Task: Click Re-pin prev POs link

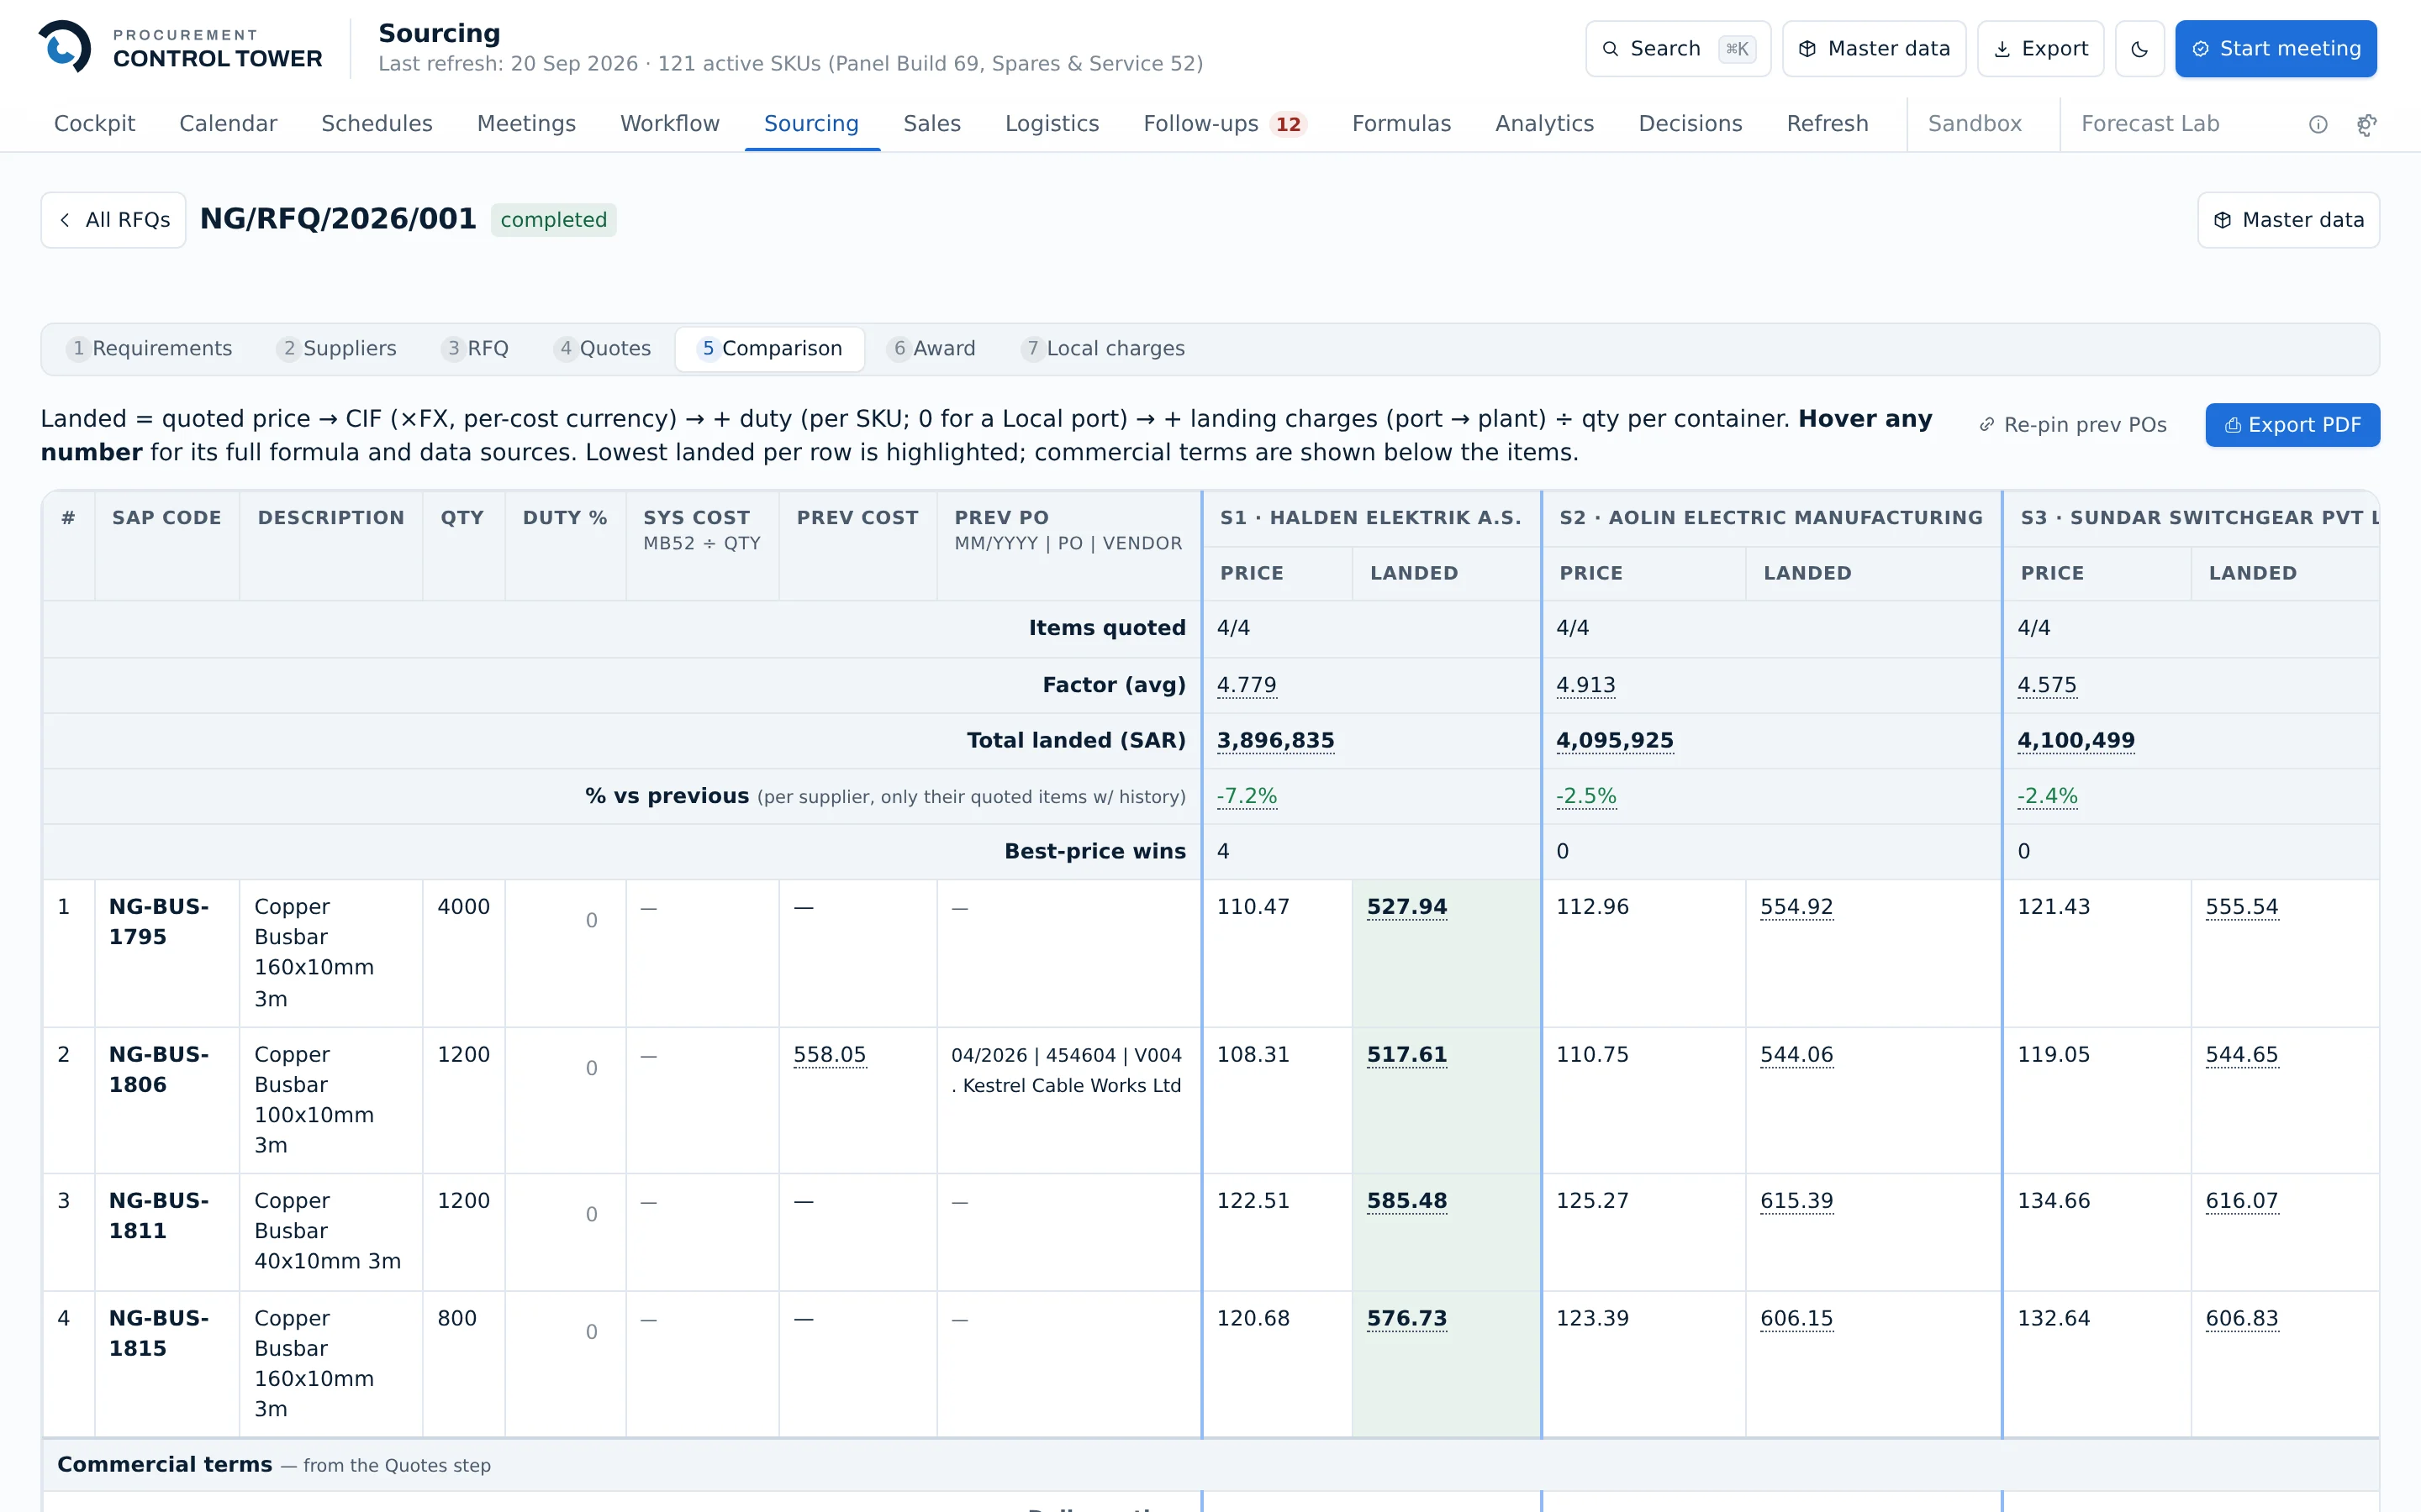Action: click(x=2073, y=425)
